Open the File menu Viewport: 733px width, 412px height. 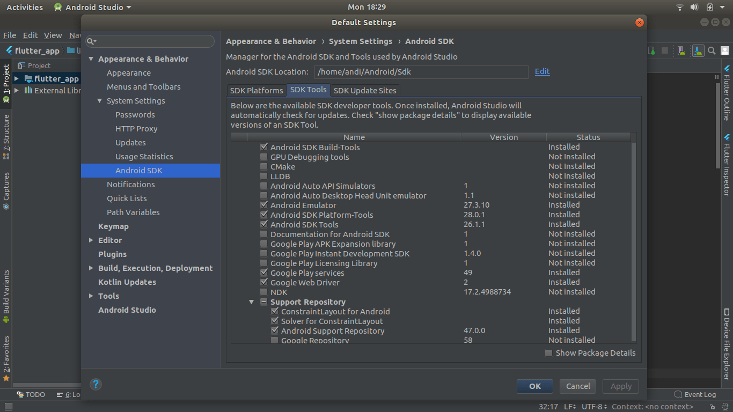(10, 35)
